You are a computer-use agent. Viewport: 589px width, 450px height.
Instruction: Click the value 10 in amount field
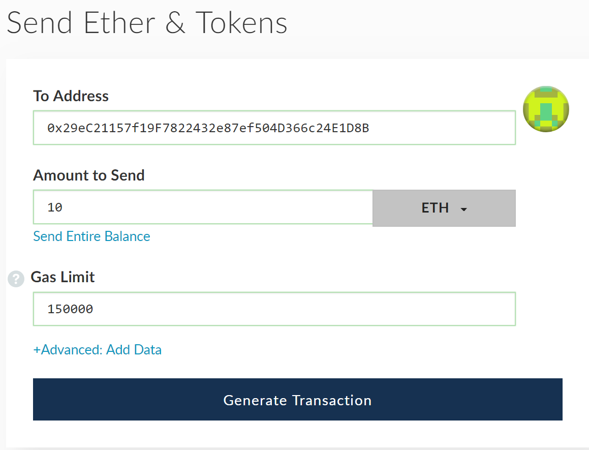tap(55, 207)
